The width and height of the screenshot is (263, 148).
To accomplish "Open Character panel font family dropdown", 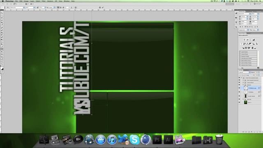I will pyautogui.click(x=250, y=14).
